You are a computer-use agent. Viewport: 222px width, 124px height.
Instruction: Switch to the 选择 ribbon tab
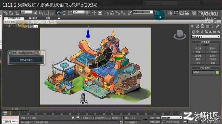[x=48, y=18]
